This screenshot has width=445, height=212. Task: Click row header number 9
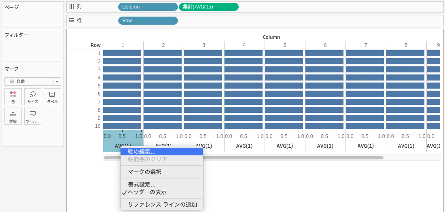pyautogui.click(x=100, y=118)
